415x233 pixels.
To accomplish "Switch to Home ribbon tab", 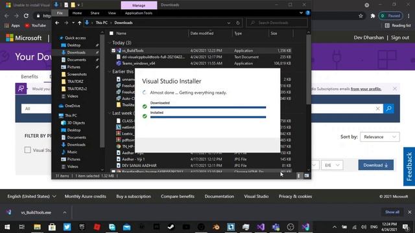I will point(77,13).
